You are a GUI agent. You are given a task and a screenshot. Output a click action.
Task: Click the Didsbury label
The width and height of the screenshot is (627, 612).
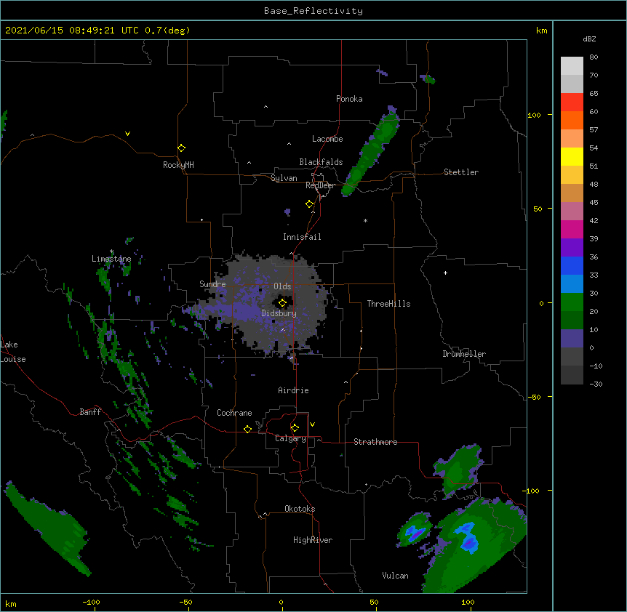(x=279, y=313)
